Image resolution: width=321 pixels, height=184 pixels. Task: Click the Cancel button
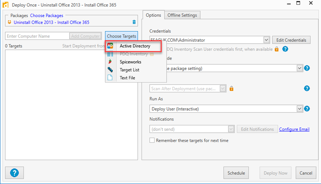point(306,173)
